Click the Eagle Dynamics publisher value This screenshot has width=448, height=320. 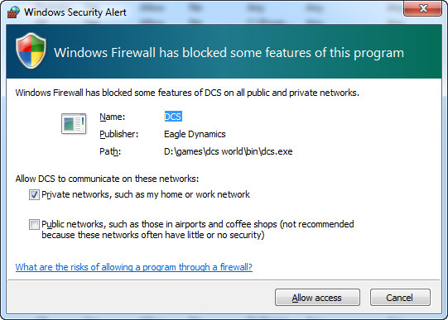195,134
